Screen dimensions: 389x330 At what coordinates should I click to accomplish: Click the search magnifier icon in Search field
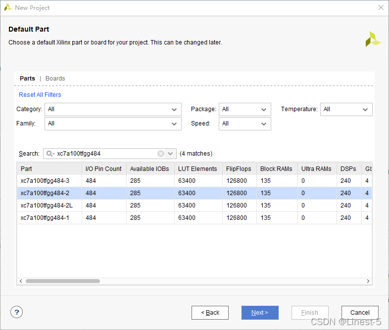click(50, 154)
